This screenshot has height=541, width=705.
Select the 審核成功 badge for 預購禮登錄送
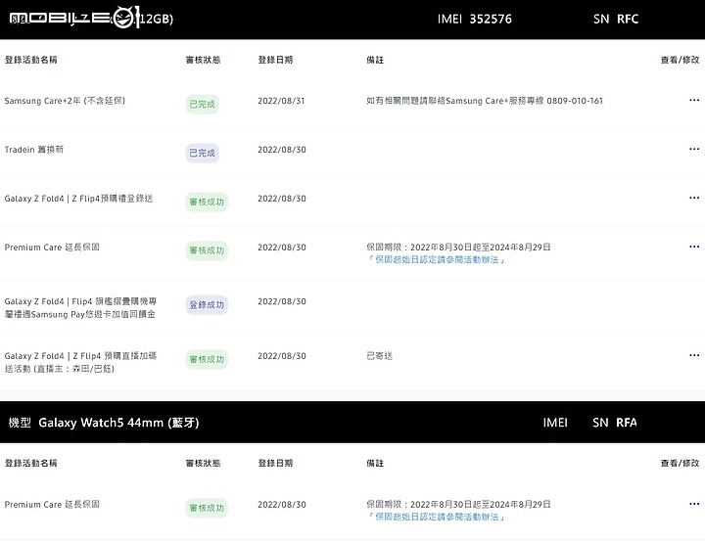pos(207,203)
